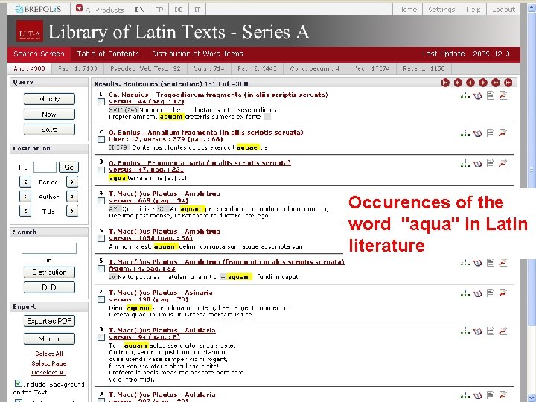
Task: Export PDF icon for Ennius Annalium result
Action: click(x=502, y=133)
